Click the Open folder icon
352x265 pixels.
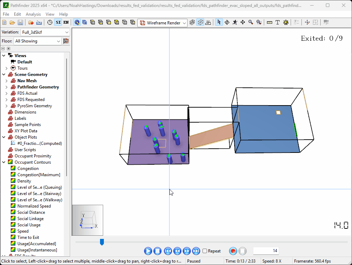12,22
